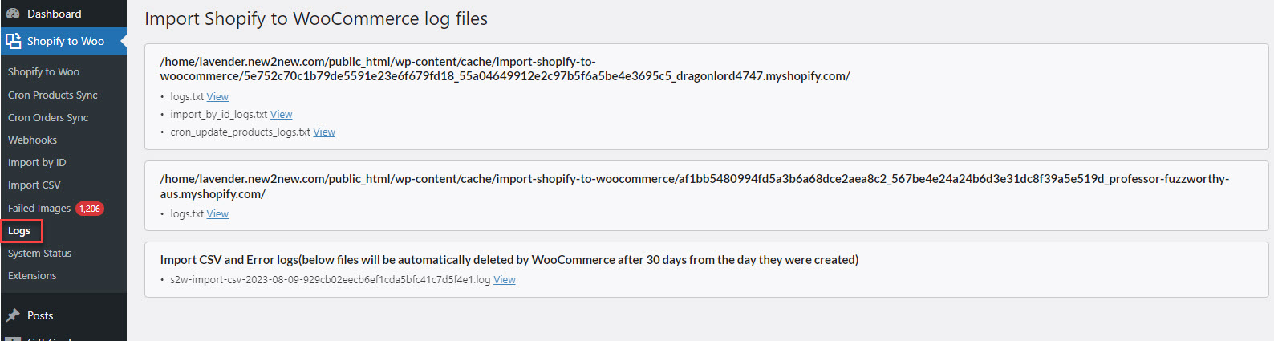
Task: Open the Shopify to Woo submenu entry
Action: [x=43, y=71]
